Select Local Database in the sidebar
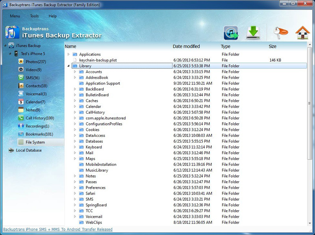 pyautogui.click(x=28, y=150)
